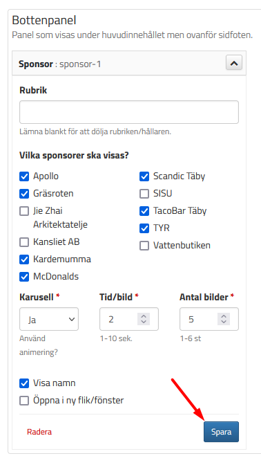Screen dimensions: 261x456
Task: Disable the Scandic Täby checkbox
Action: pos(144,176)
